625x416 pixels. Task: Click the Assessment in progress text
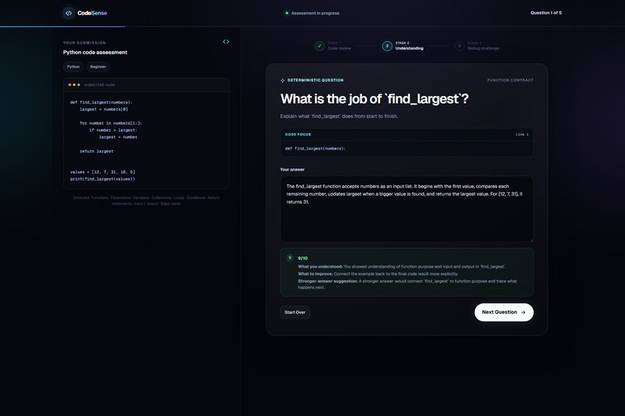315,13
